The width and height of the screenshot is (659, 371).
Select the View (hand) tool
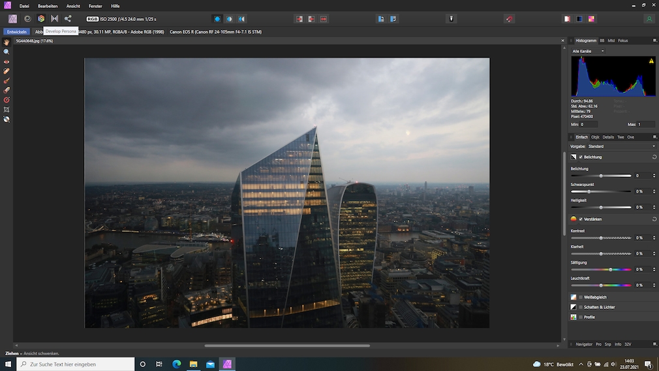(7, 42)
